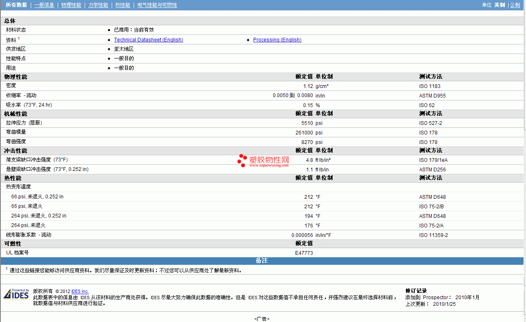Select the 弯曲强度 row label

tap(16, 141)
